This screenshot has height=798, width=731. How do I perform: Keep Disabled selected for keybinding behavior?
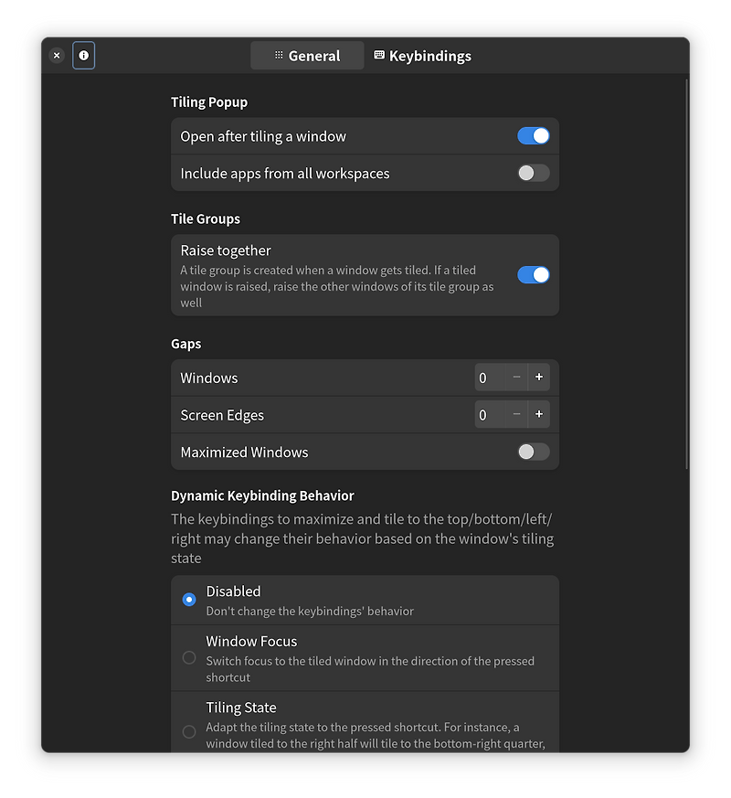[x=189, y=599]
